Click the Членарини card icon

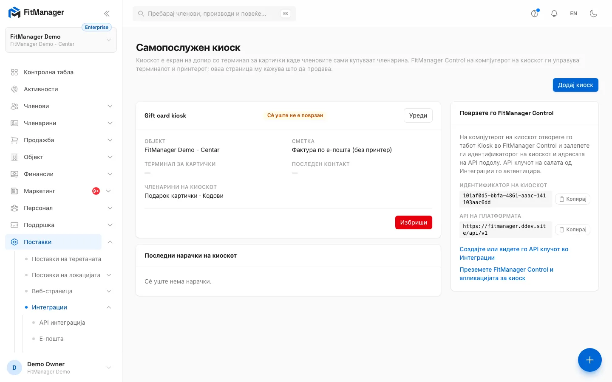[x=14, y=123]
